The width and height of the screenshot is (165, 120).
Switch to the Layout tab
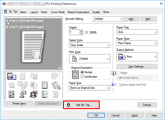click(x=34, y=12)
